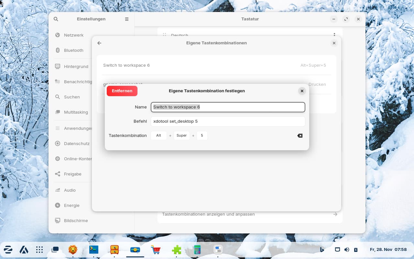
Task: Open Tastenkombinationen anzeigen und anpassen
Action: click(x=249, y=214)
